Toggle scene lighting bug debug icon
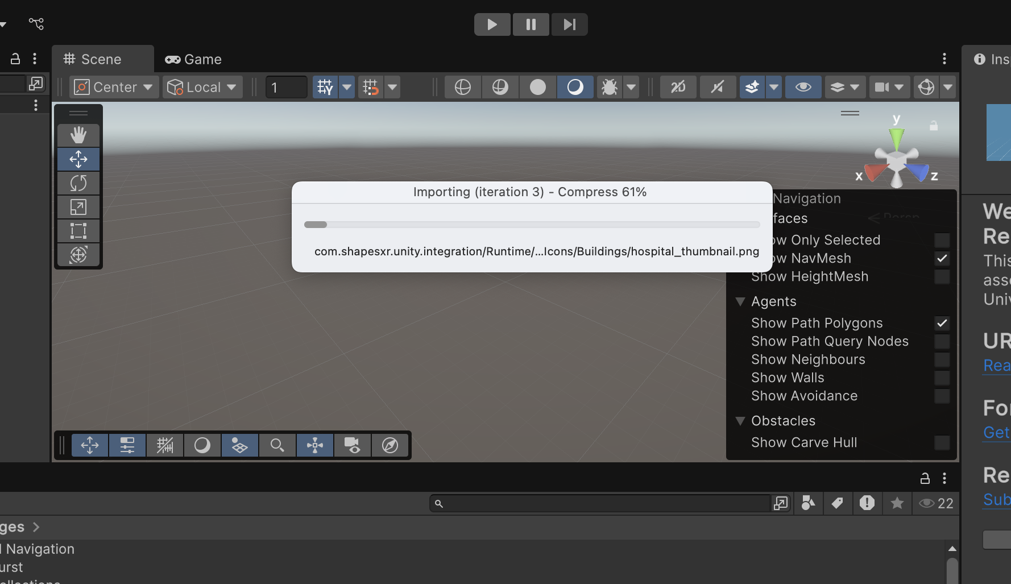Screen dimensions: 1011x584 click(610, 87)
